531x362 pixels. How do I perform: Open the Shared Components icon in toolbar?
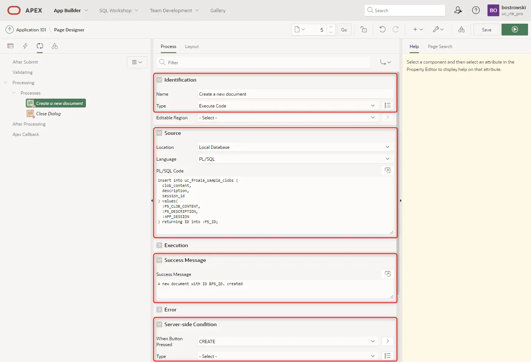click(x=461, y=30)
